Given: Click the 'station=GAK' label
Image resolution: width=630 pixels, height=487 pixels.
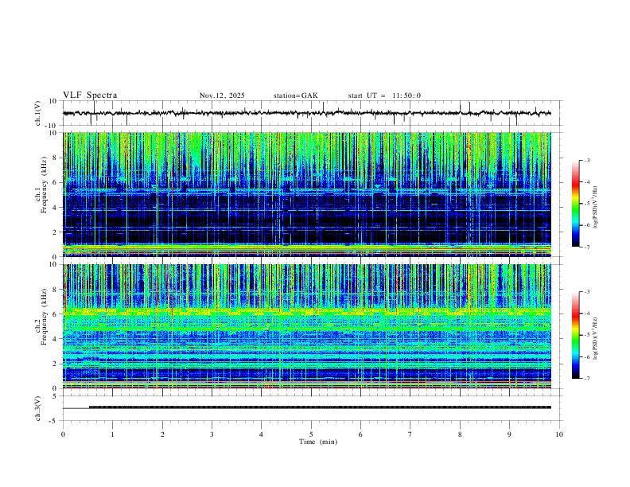Looking at the screenshot, I should [x=296, y=95].
